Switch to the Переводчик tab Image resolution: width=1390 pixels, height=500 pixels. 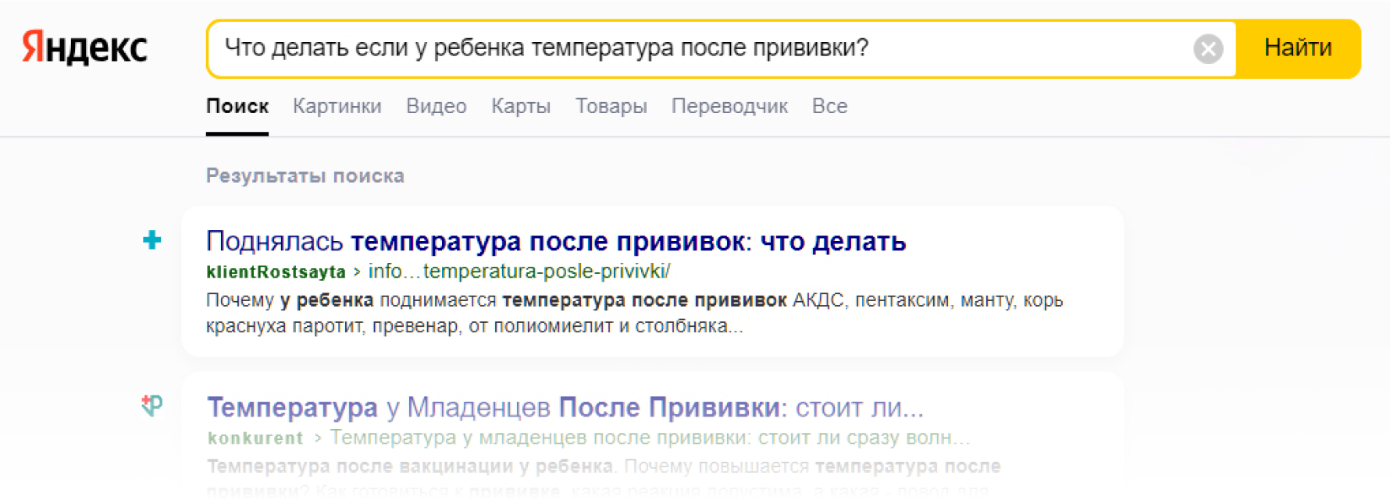coord(729,106)
